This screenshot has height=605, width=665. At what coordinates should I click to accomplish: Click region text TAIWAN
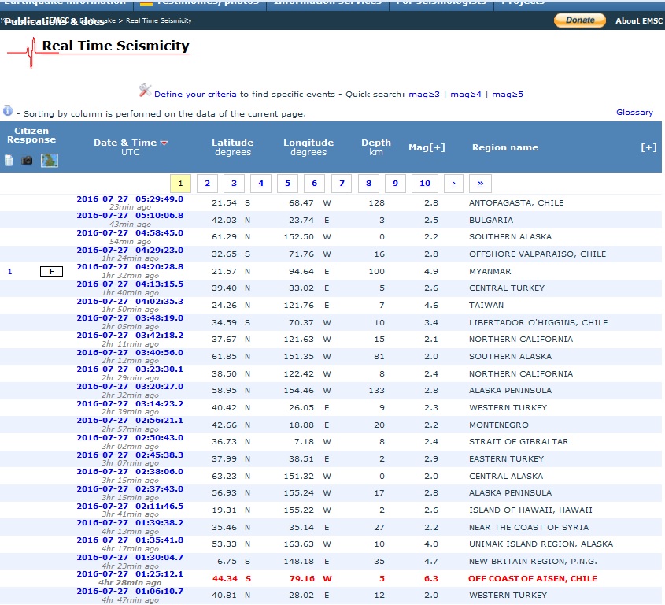click(x=486, y=306)
